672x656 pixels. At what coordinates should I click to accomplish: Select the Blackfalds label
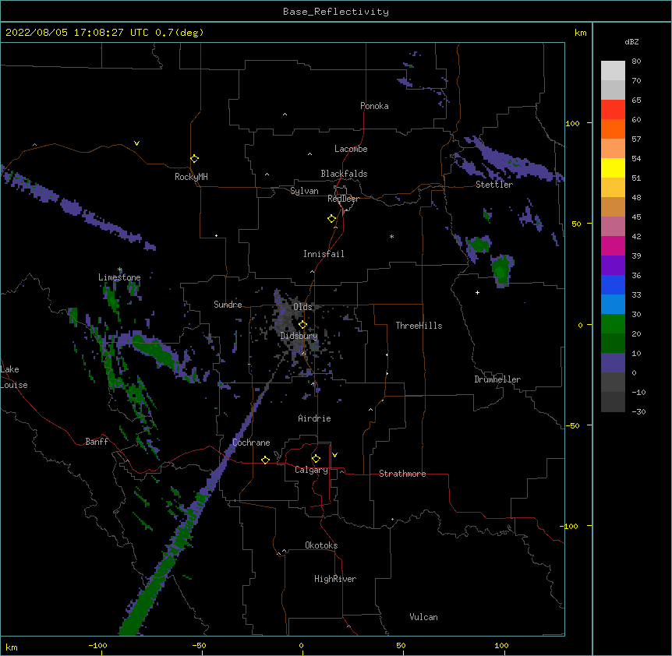point(344,174)
